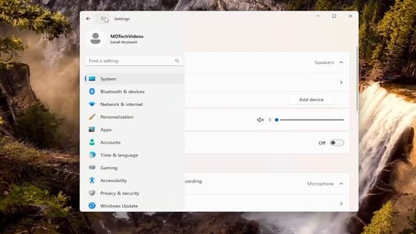
Task: Click the Time & language globe icon
Action: pyautogui.click(x=92, y=155)
